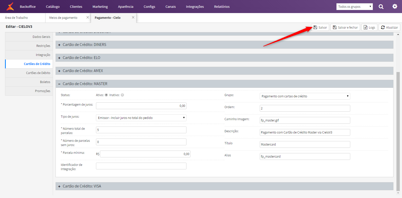Click the Salvar e fechar button
402x198 pixels.
coord(345,27)
